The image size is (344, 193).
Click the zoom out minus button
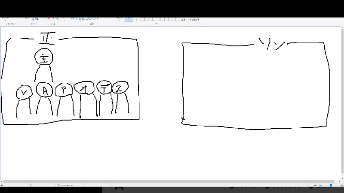[320, 185]
